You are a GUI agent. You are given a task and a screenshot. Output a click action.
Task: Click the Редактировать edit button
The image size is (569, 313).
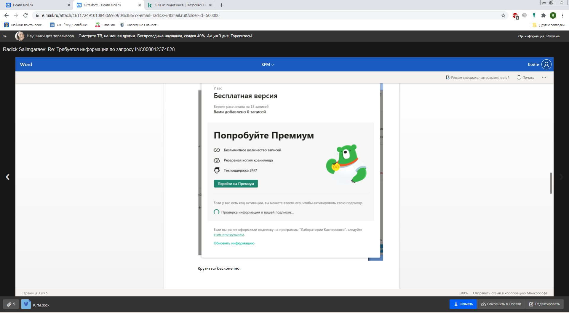[x=544, y=304]
